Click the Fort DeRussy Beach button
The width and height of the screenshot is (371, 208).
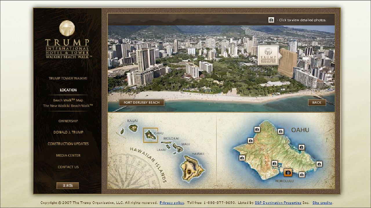click(x=141, y=103)
